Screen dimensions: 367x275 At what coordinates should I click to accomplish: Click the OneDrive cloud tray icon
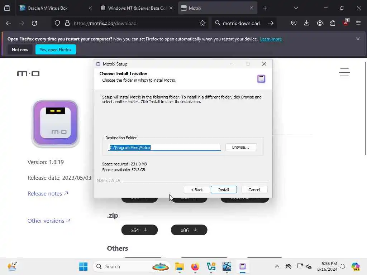coord(289,266)
